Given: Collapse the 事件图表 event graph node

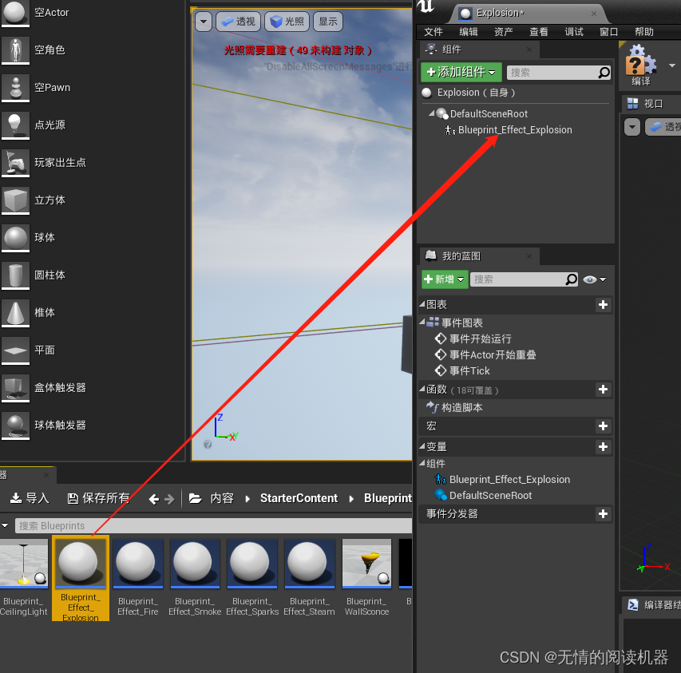Looking at the screenshot, I should point(422,323).
